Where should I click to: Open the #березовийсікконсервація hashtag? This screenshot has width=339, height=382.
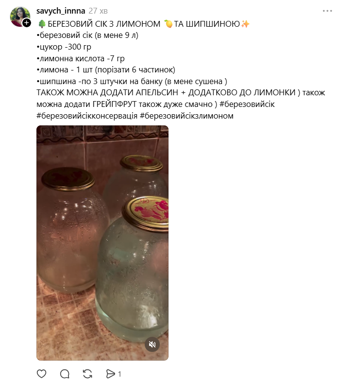[x=87, y=116]
